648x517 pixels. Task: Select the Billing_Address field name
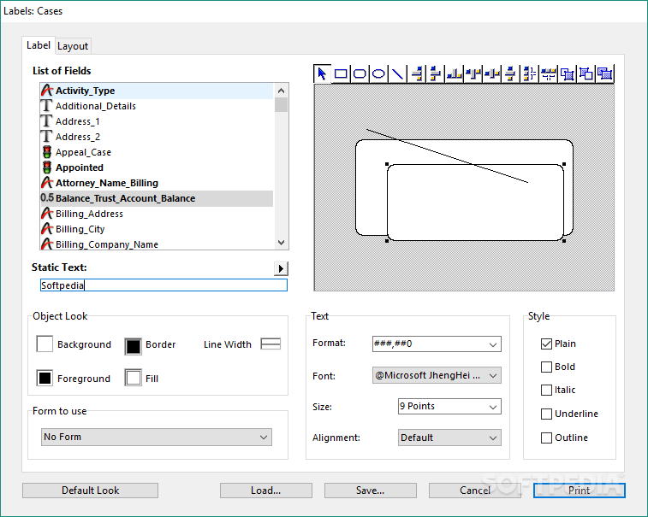coord(89,214)
